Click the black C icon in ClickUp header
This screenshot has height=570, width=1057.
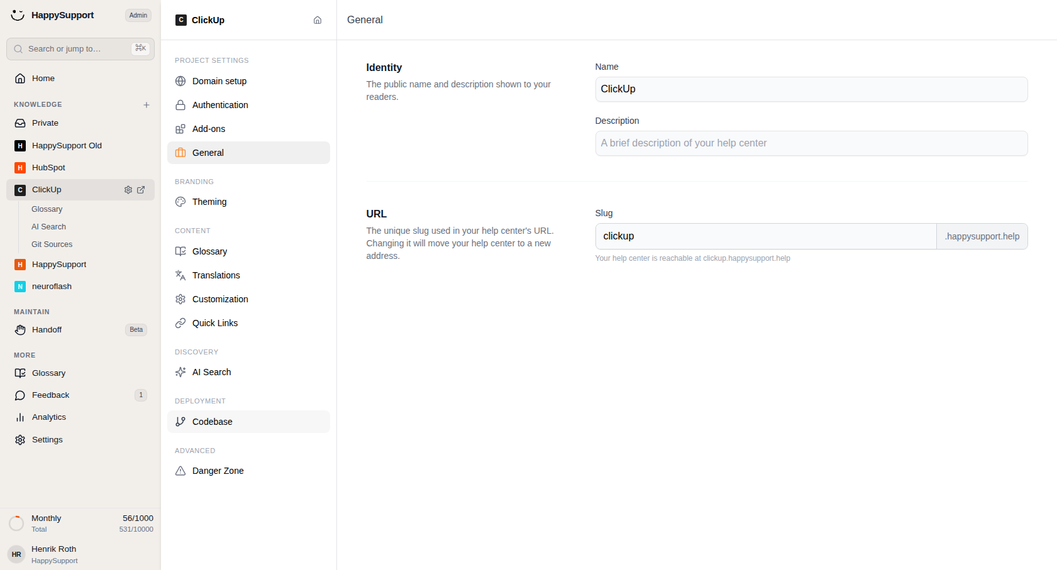tap(181, 20)
